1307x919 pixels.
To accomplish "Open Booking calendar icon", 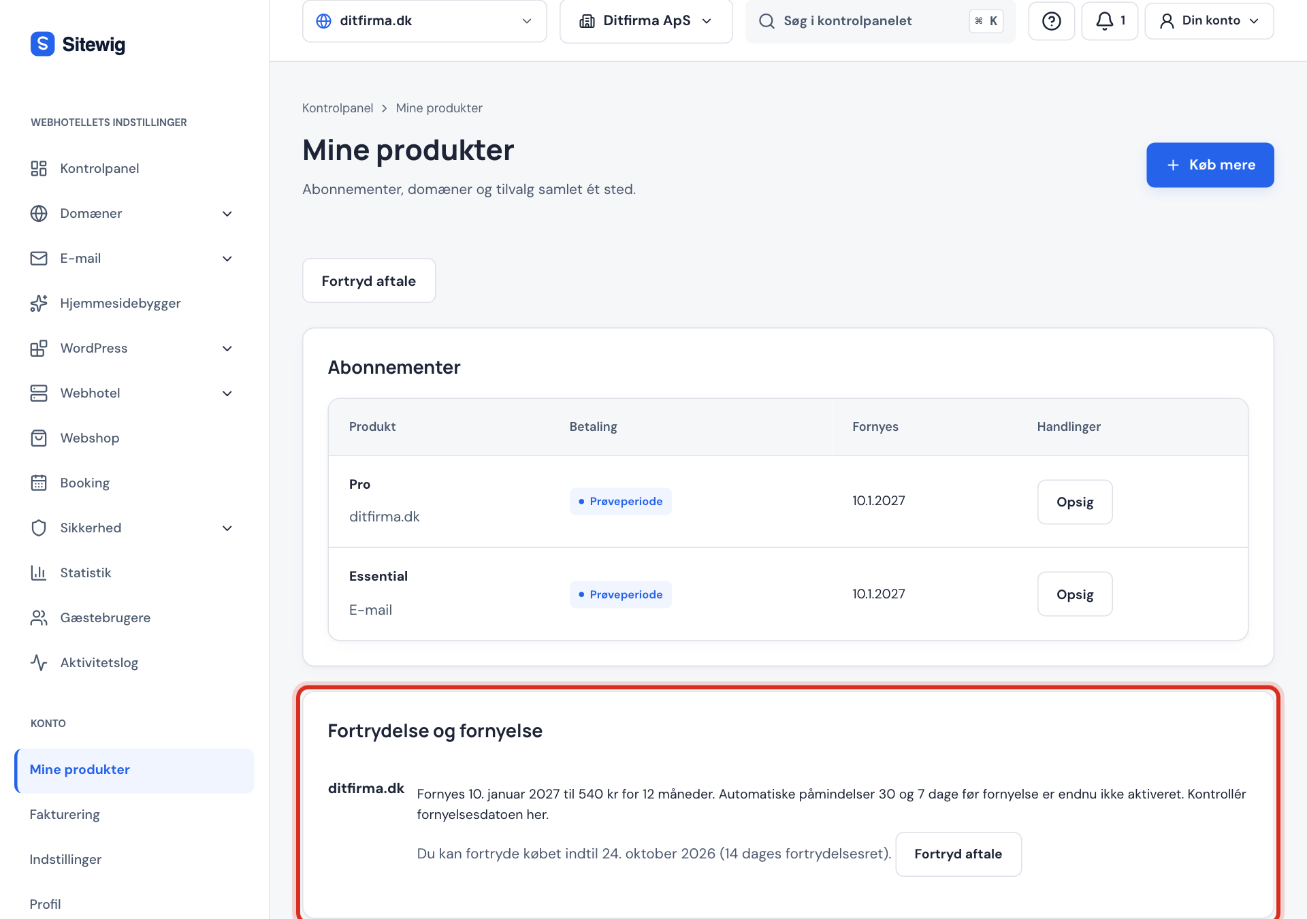I will point(39,483).
